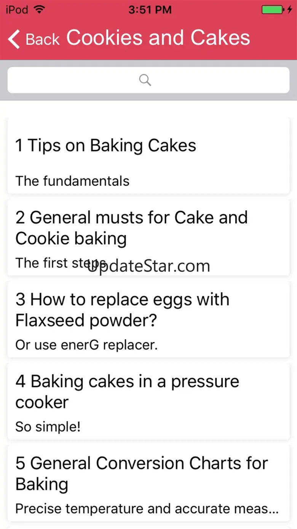Open "1 Tips on Baking Cakes"

(x=106, y=146)
